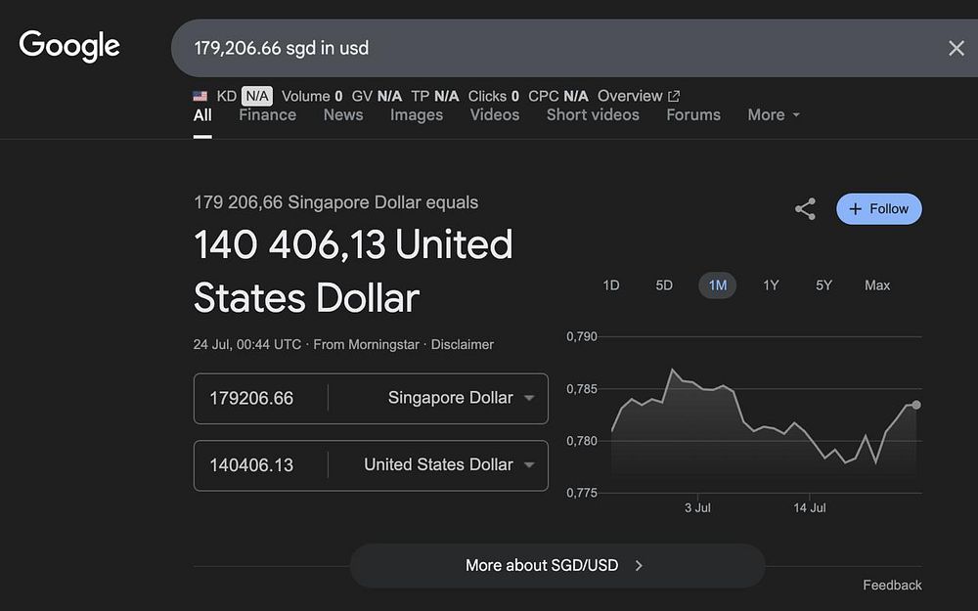Screen dimensions: 978x611
Task: Click the CPC N/A metric
Action: (x=557, y=96)
